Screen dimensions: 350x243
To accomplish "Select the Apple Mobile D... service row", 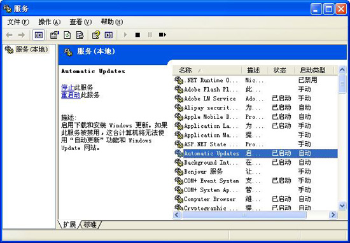I will (256, 116).
